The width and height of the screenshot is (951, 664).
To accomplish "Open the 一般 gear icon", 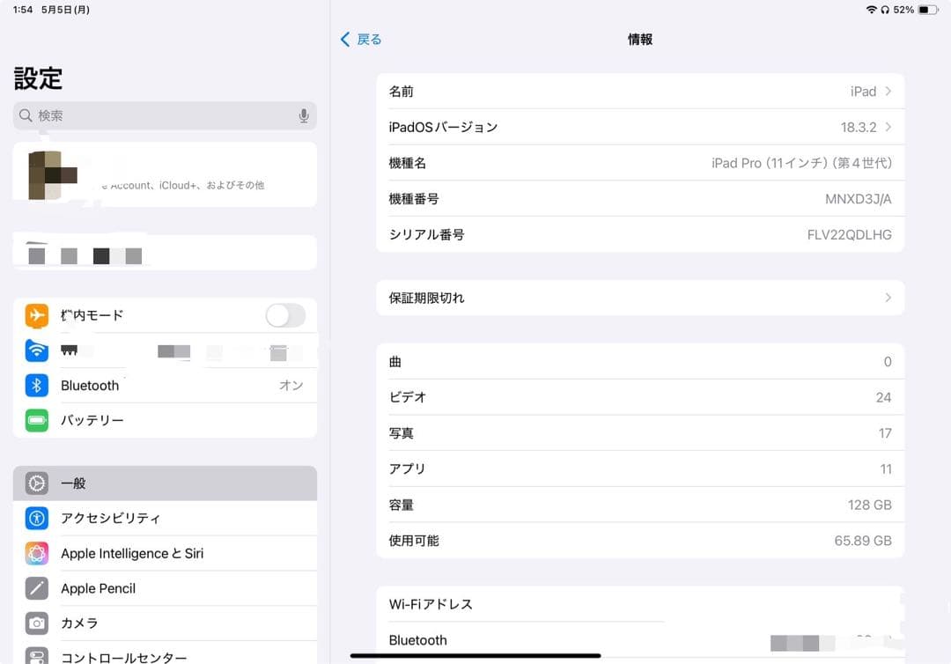I will coord(36,483).
